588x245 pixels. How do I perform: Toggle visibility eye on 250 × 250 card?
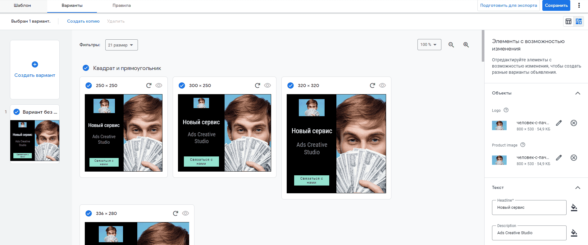click(159, 85)
